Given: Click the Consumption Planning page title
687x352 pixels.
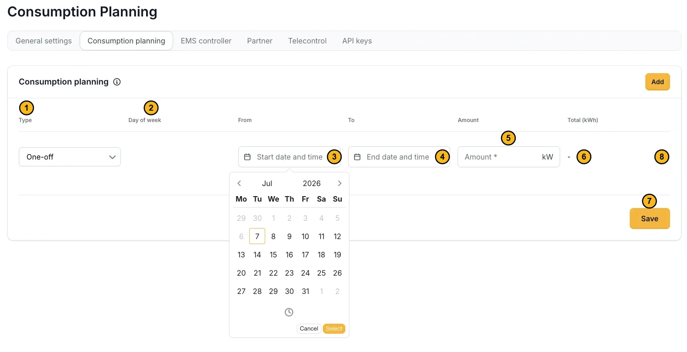Looking at the screenshot, I should 82,12.
